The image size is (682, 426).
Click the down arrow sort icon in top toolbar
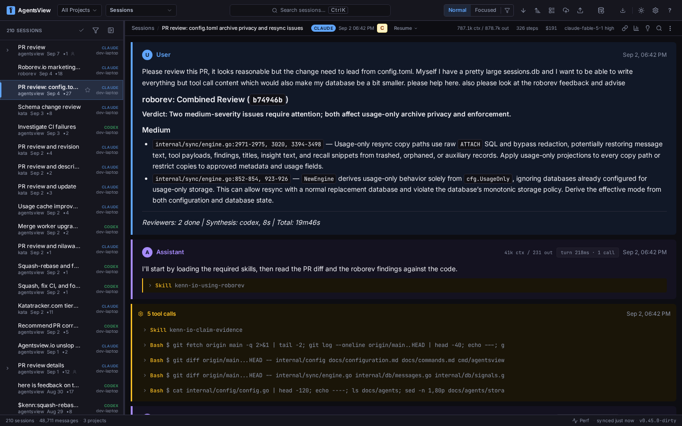coord(523,10)
